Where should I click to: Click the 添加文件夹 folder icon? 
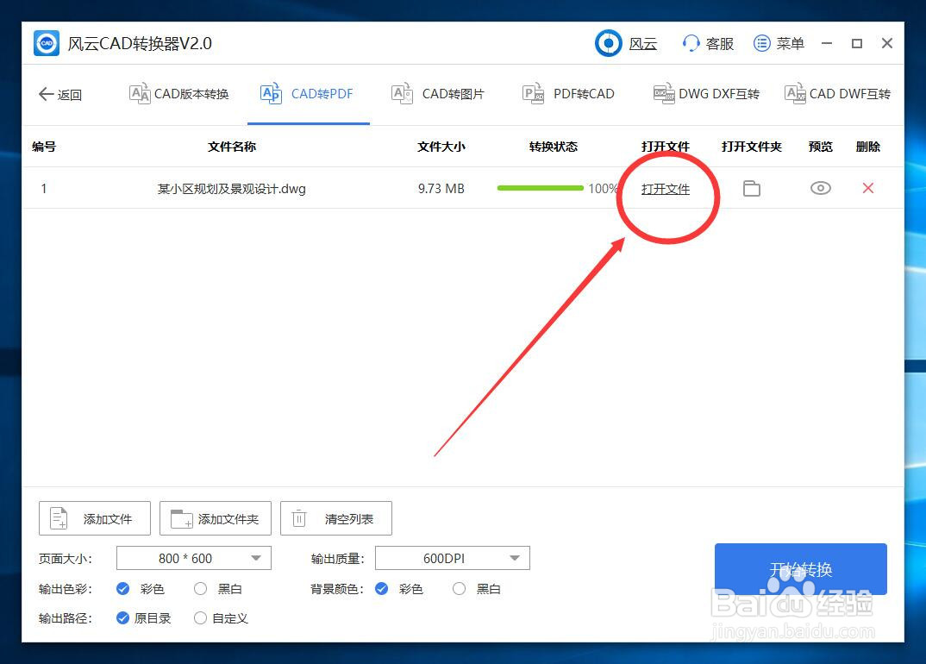point(181,518)
